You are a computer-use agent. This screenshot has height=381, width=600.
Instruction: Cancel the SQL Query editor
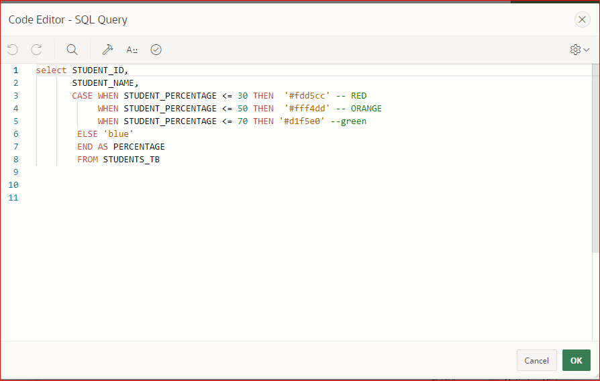(536, 360)
